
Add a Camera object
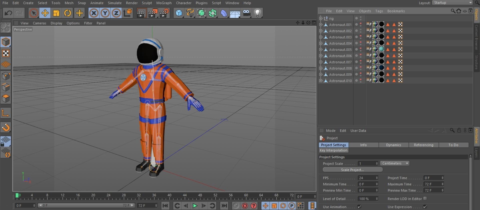(246, 13)
